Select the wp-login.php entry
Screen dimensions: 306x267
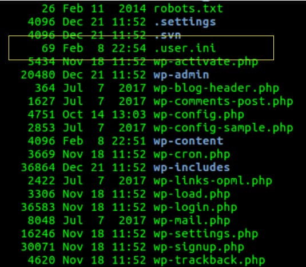196,207
